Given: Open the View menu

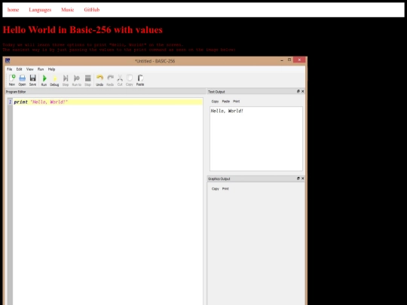Looking at the screenshot, I should [30, 69].
